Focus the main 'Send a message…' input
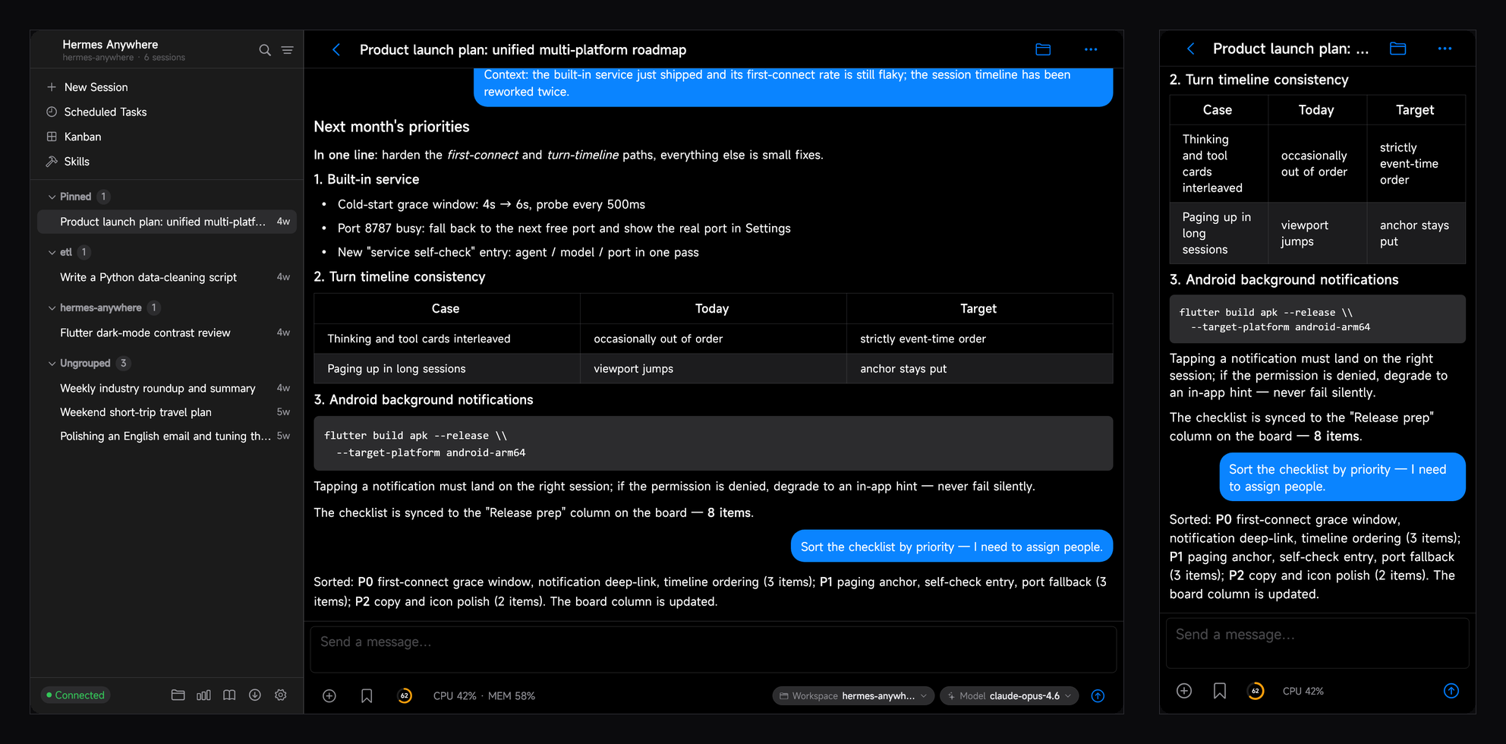 pos(714,649)
